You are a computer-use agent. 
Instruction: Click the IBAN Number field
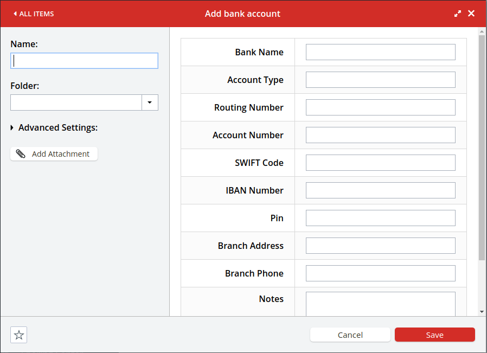[x=381, y=190]
